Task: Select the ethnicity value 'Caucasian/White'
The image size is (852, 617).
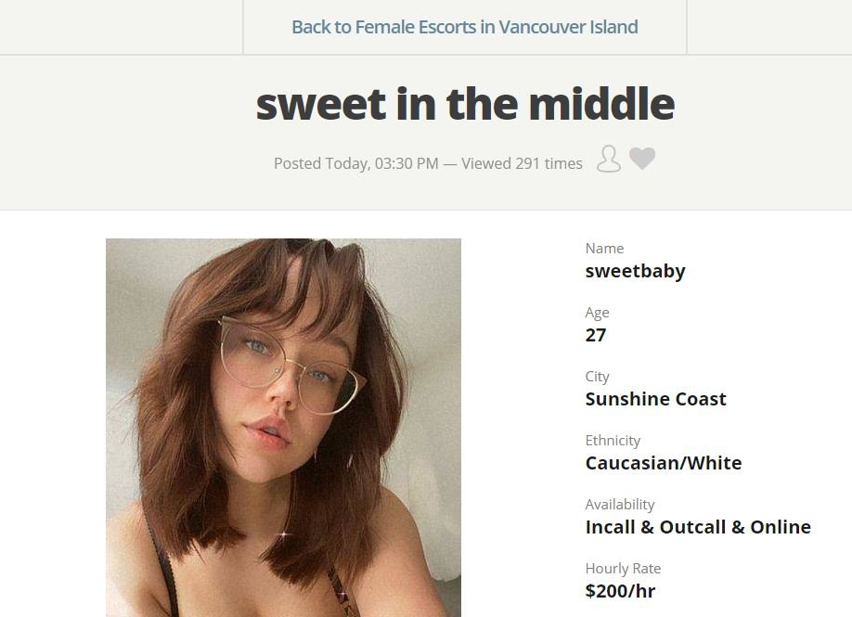Action: (x=664, y=463)
